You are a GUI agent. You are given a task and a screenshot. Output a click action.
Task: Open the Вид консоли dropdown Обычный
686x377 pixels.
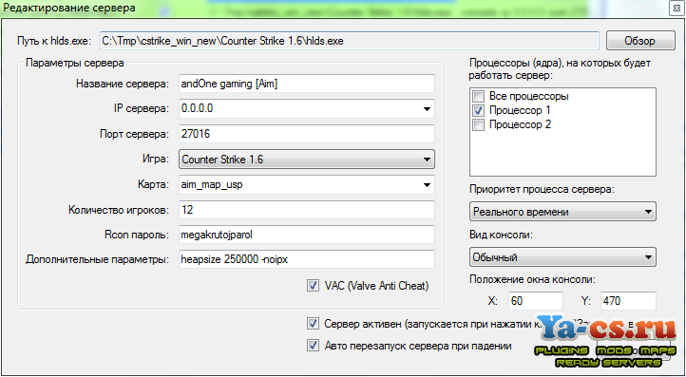(x=562, y=257)
